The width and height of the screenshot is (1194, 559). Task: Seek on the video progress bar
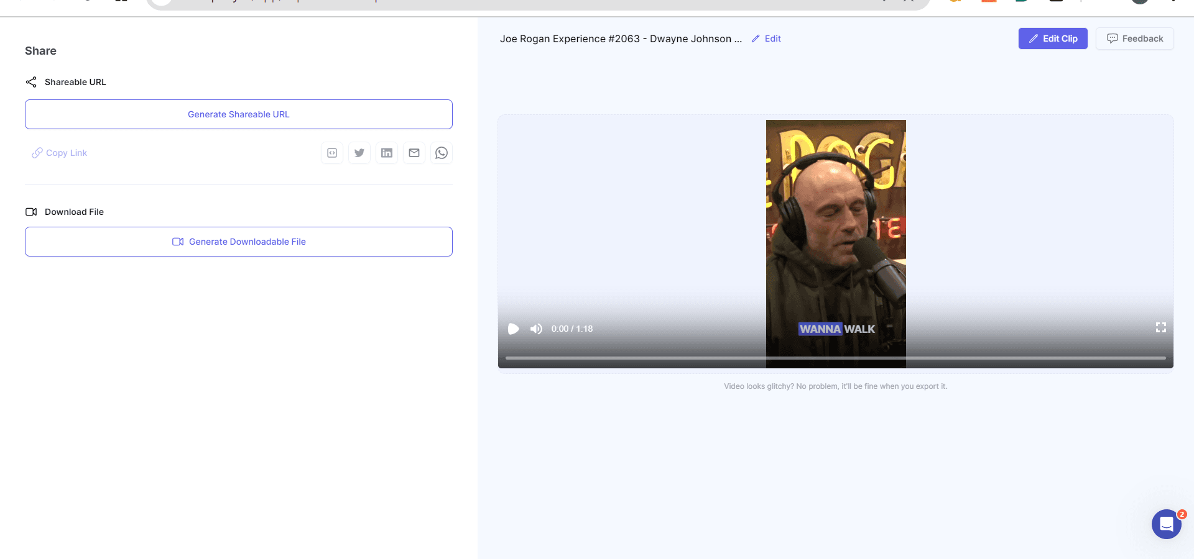(x=835, y=358)
